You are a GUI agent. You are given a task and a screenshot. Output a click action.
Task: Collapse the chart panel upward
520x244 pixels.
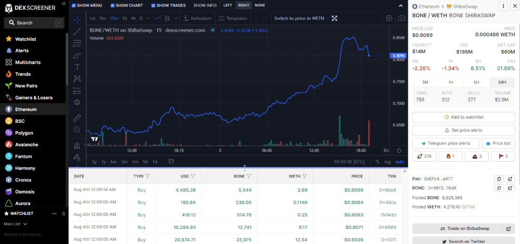(400, 5)
